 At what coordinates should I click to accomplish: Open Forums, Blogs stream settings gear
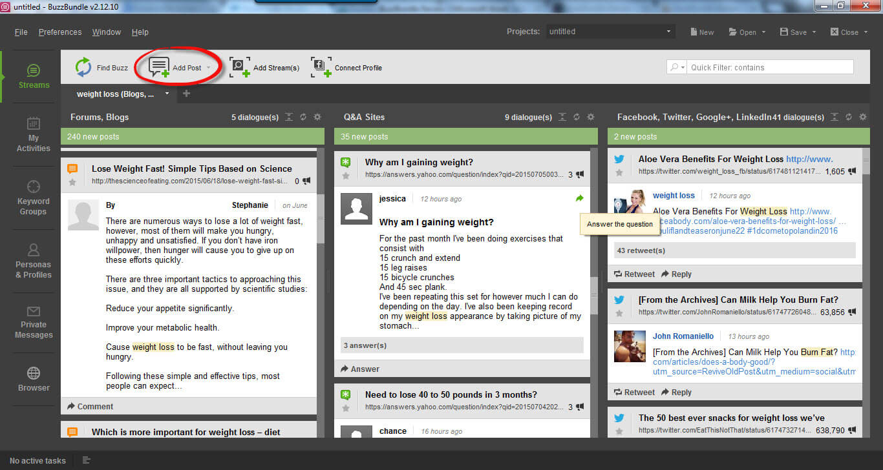[317, 117]
